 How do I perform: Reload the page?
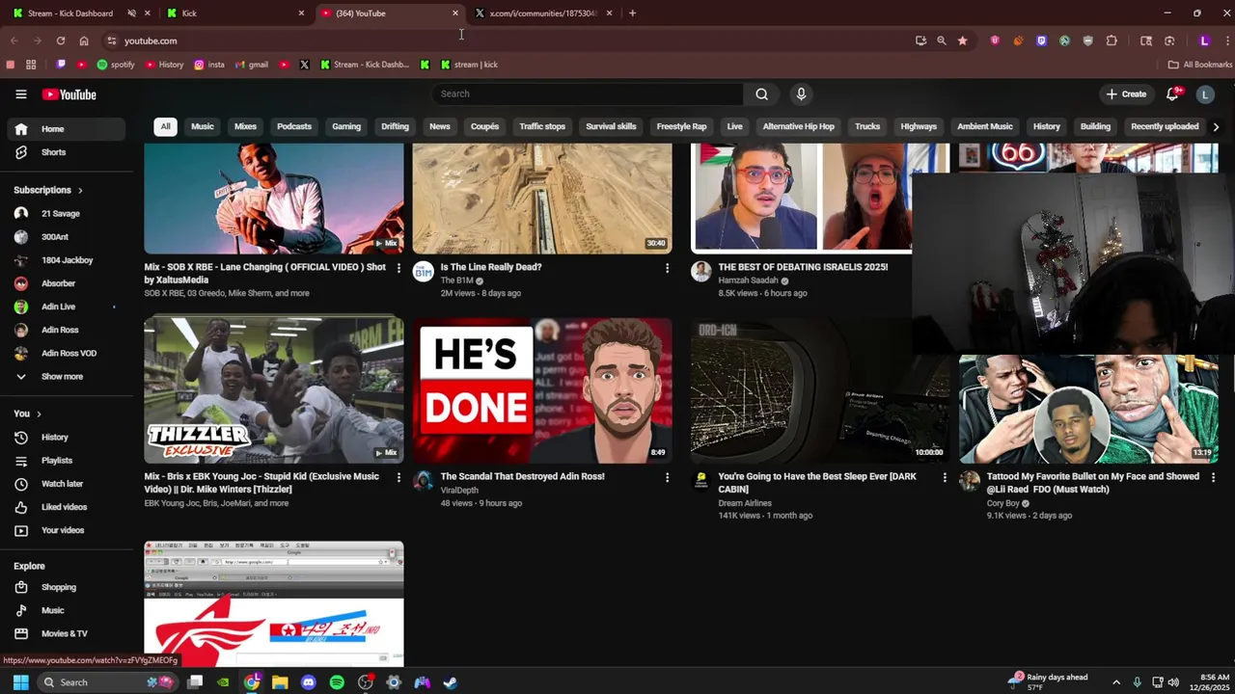pos(61,40)
